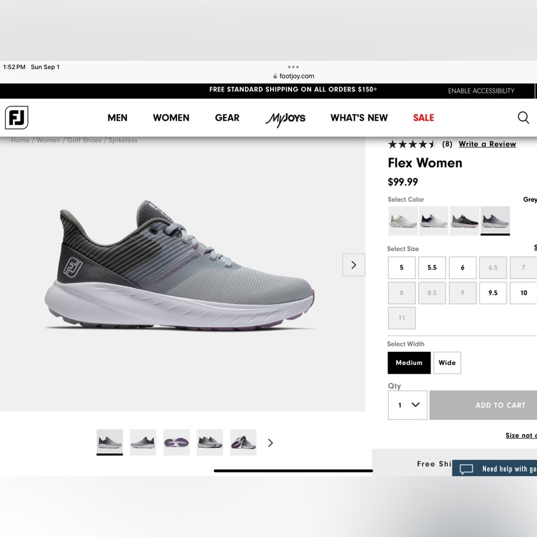Select unavailable size 8.5
The width and height of the screenshot is (537, 537).
(432, 293)
